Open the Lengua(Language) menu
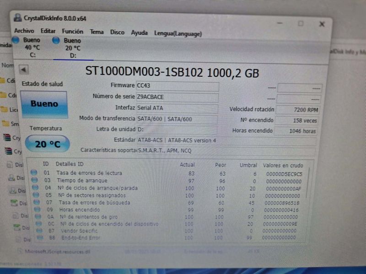Image resolution: width=366 pixels, height=274 pixels. coord(178,34)
